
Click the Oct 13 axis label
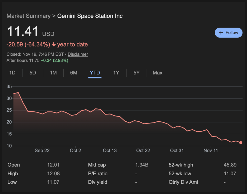[x=110, y=151]
